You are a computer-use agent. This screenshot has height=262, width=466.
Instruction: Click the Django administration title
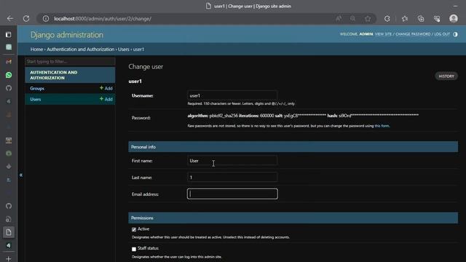point(67,35)
